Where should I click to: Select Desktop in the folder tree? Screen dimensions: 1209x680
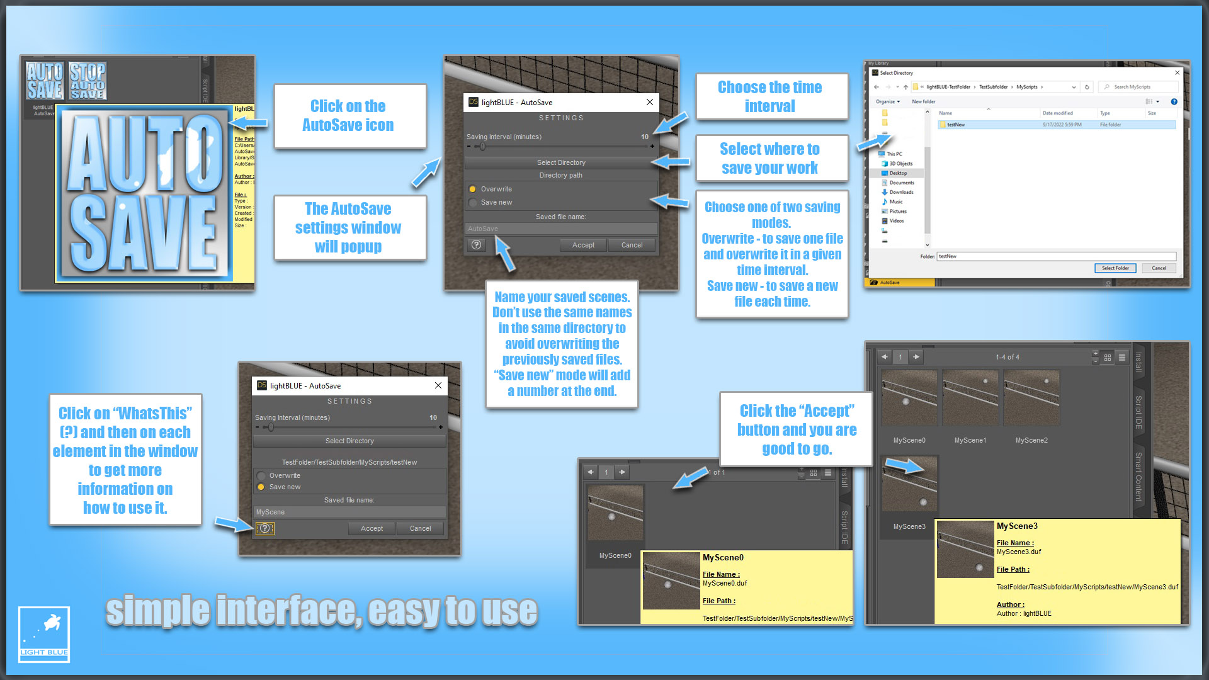[x=899, y=173]
